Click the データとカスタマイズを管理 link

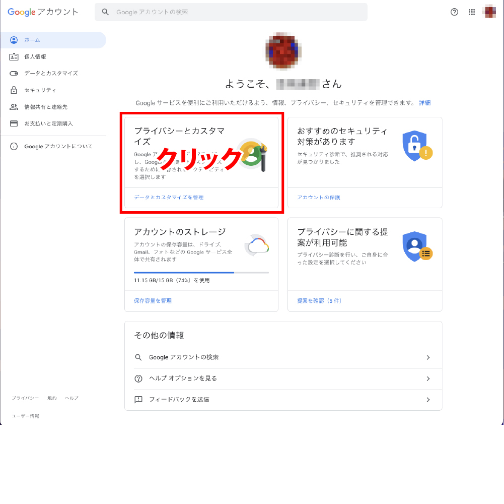[x=169, y=197]
